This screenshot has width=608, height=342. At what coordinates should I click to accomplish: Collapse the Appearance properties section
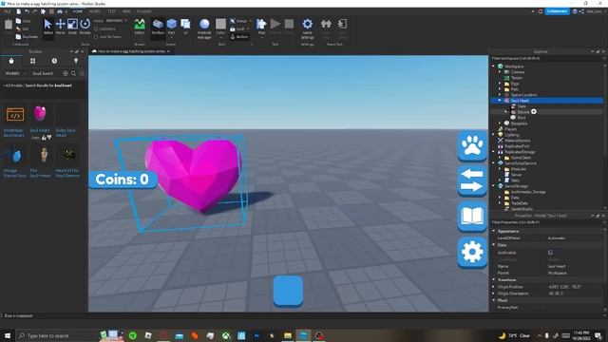point(494,231)
